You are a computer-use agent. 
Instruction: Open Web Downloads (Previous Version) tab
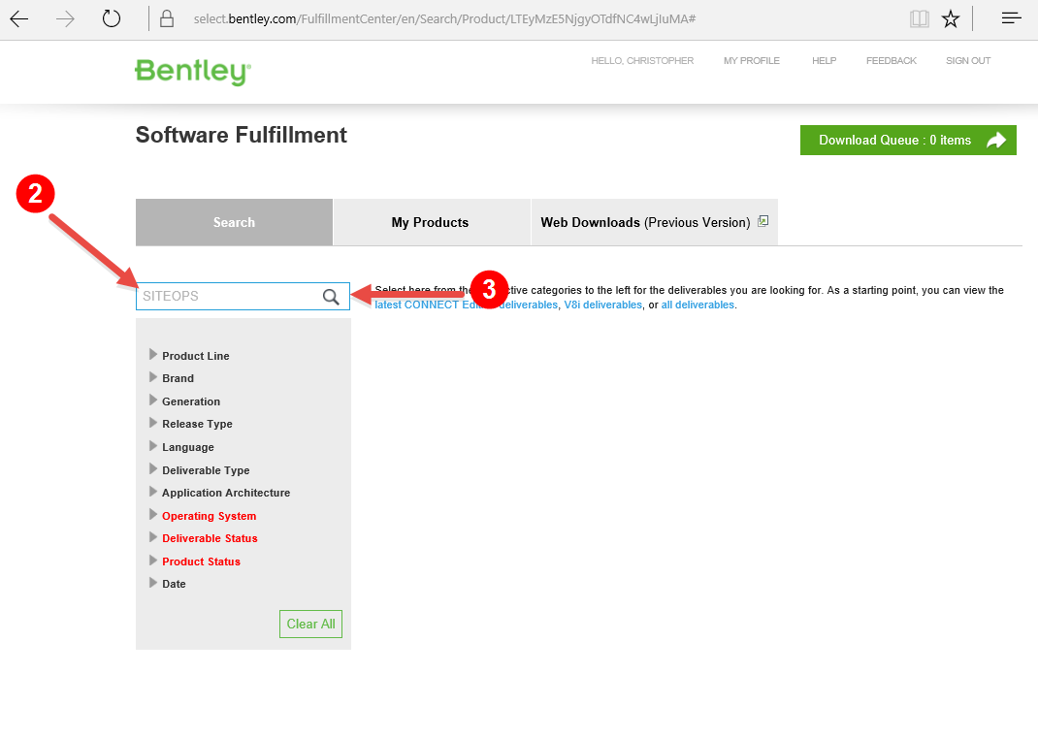point(654,222)
